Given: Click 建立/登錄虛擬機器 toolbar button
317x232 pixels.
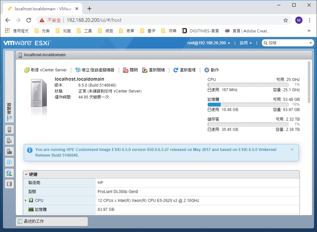Looking at the screenshot, I should coord(95,70).
